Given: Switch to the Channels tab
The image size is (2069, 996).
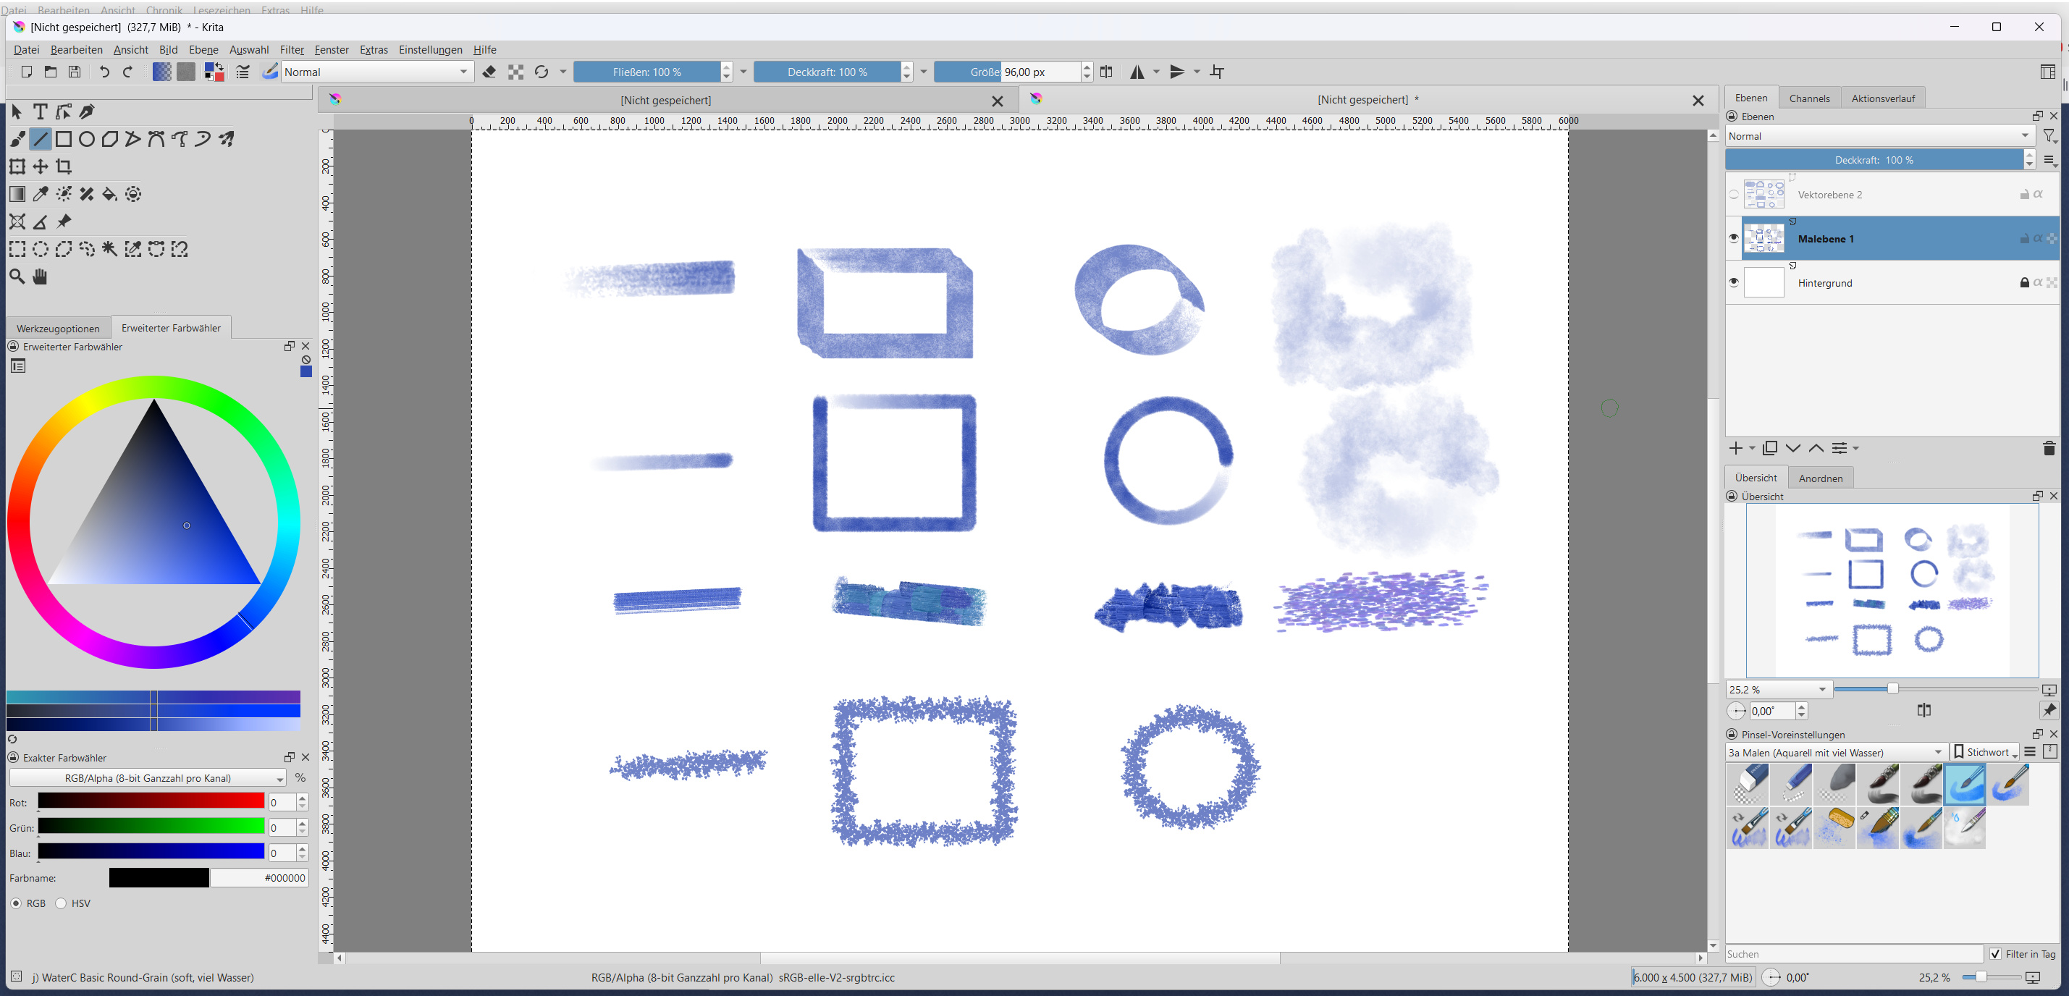Looking at the screenshot, I should point(1809,98).
